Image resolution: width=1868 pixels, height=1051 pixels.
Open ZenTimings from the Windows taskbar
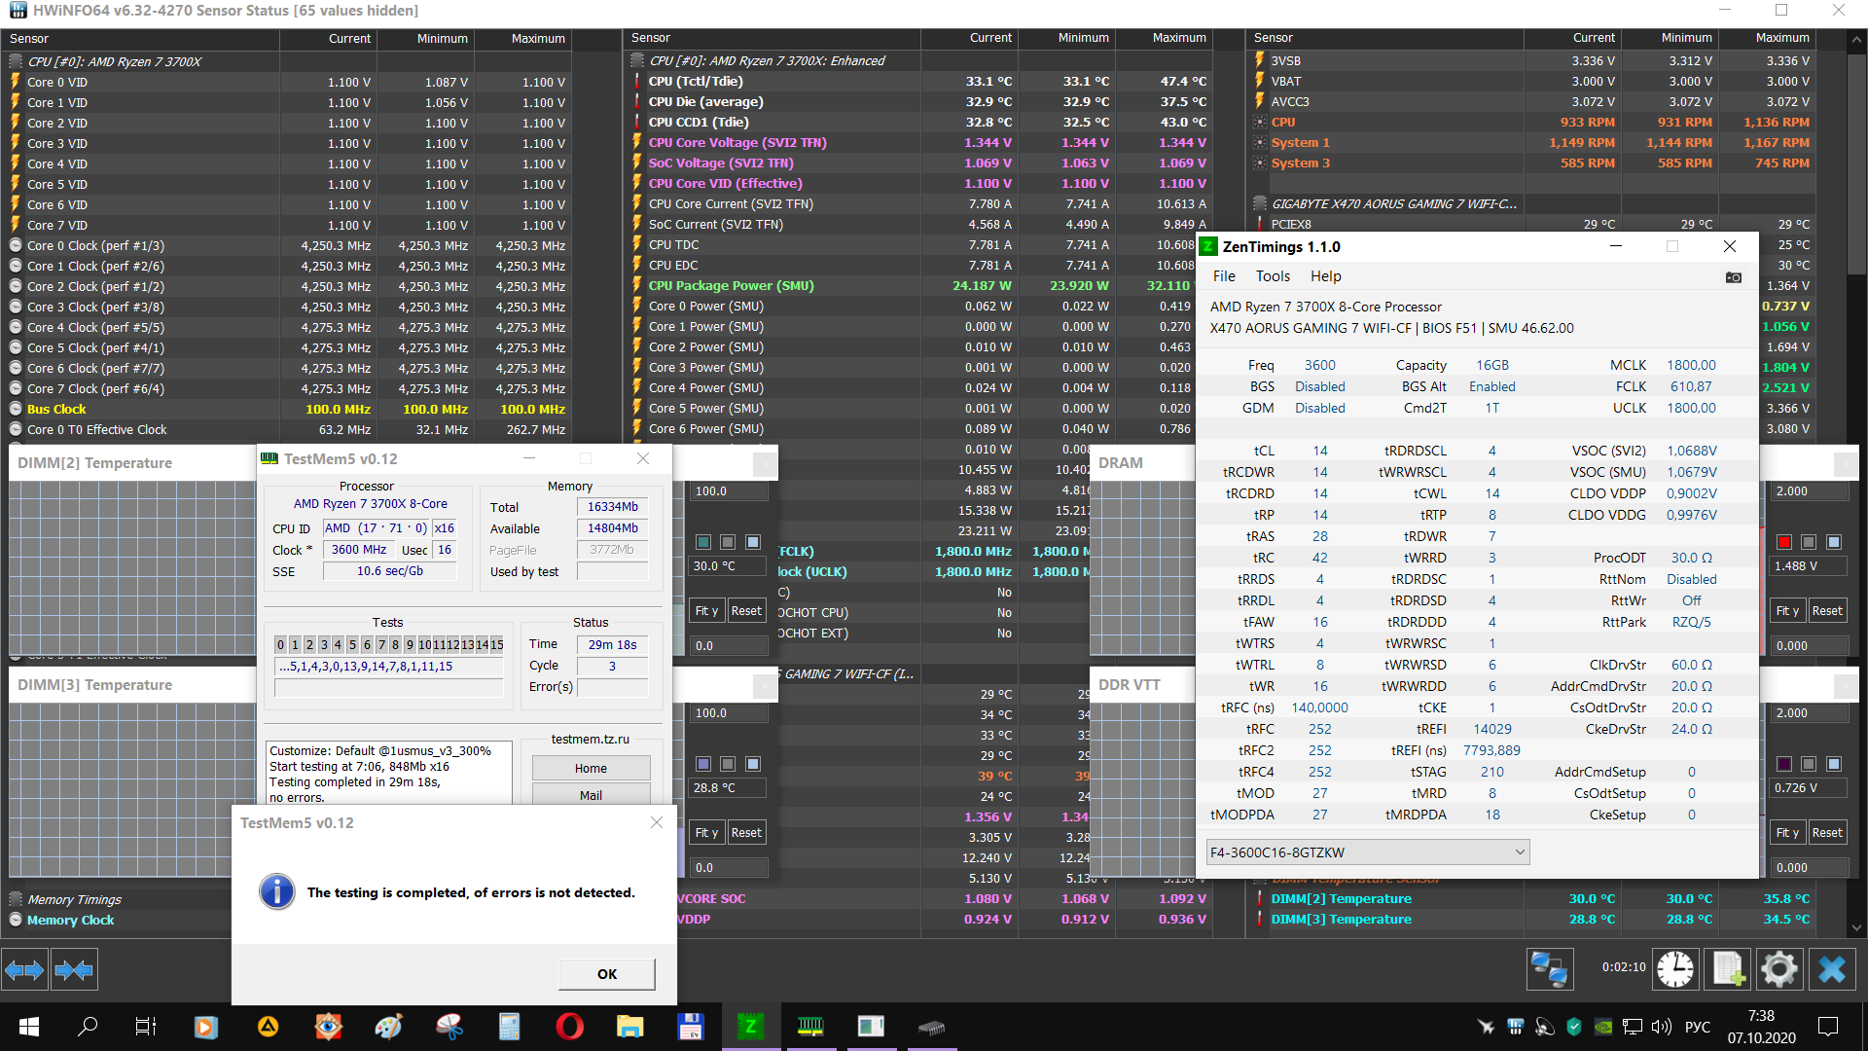tap(750, 1026)
